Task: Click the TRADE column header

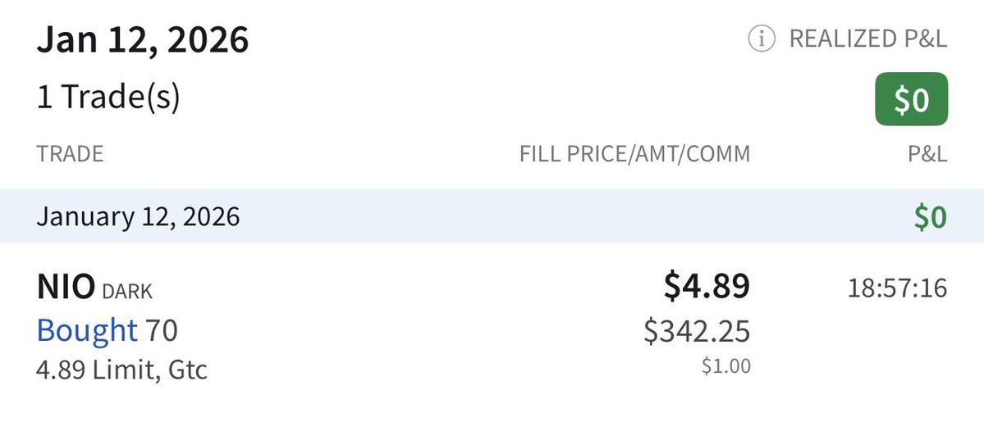Action: [x=70, y=154]
